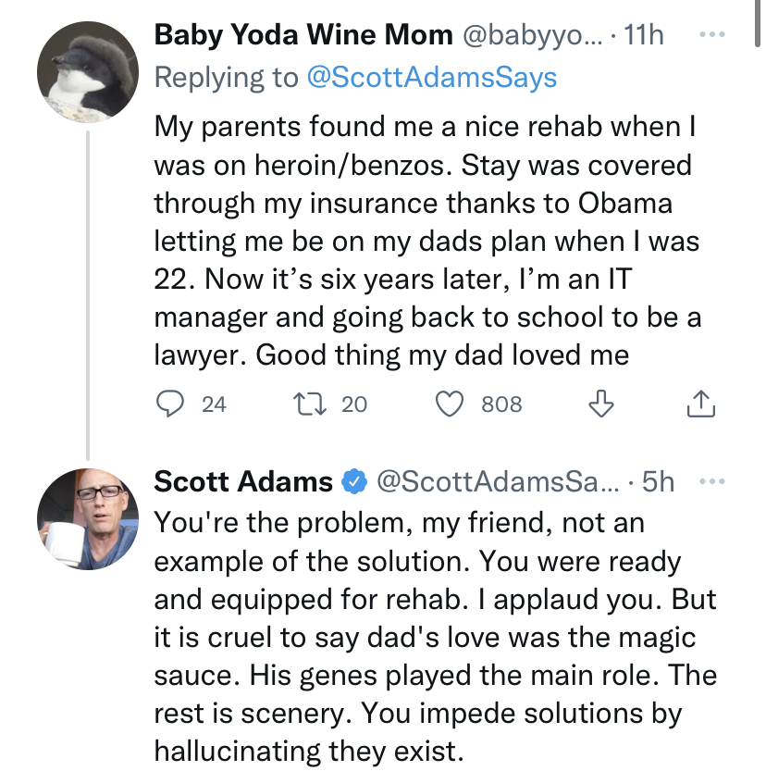Open Scott Adams' display name
766x771 pixels.
coord(243,481)
